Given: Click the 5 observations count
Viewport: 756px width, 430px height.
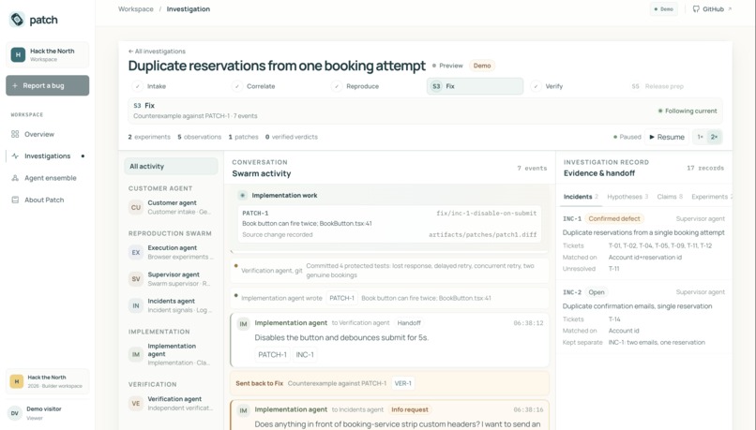Looking at the screenshot, I should point(199,137).
